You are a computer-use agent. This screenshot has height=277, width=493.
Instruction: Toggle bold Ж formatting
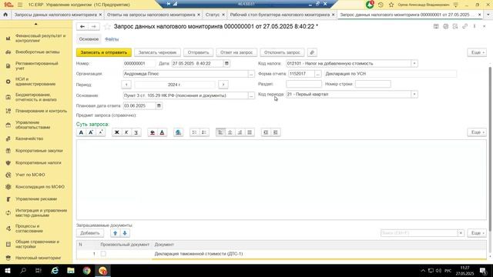(x=116, y=132)
